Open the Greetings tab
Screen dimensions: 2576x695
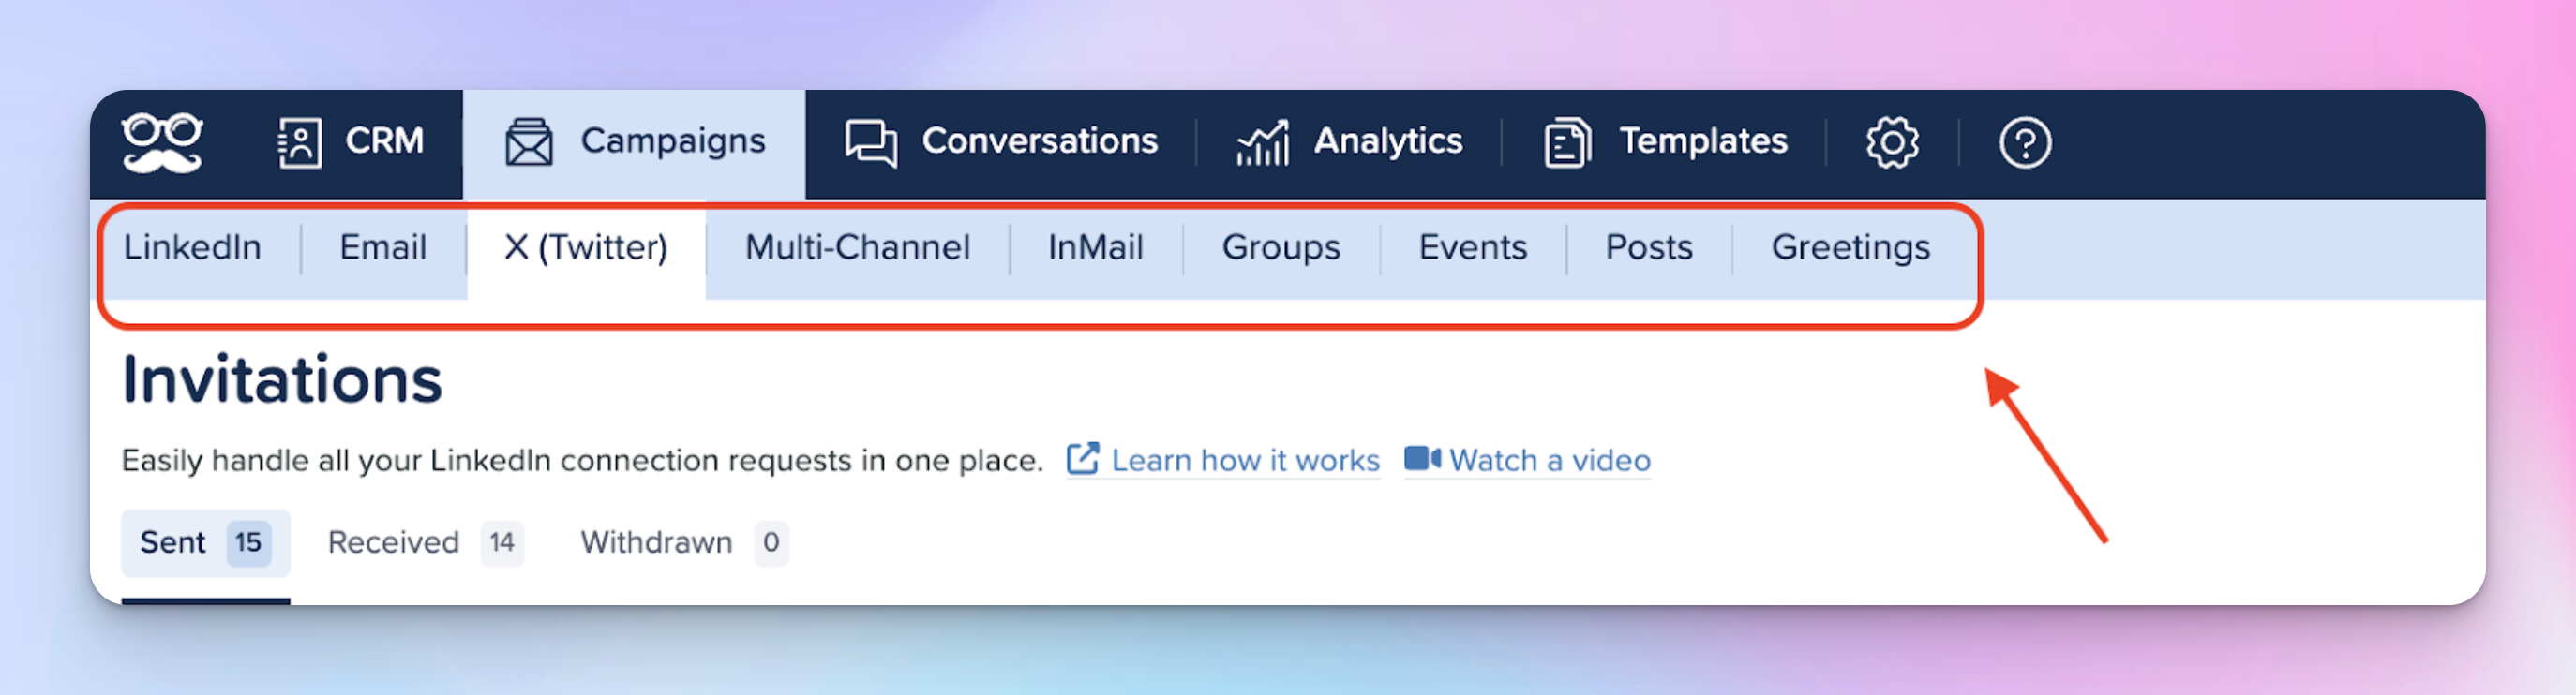[x=1851, y=247]
